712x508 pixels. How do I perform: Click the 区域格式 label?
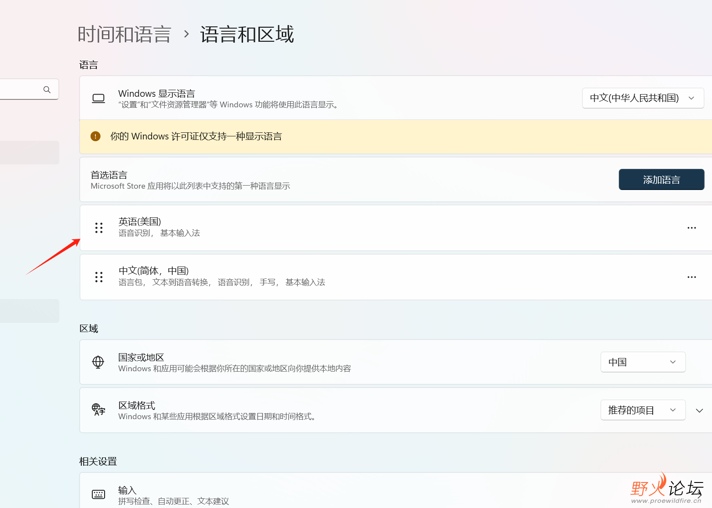click(137, 405)
